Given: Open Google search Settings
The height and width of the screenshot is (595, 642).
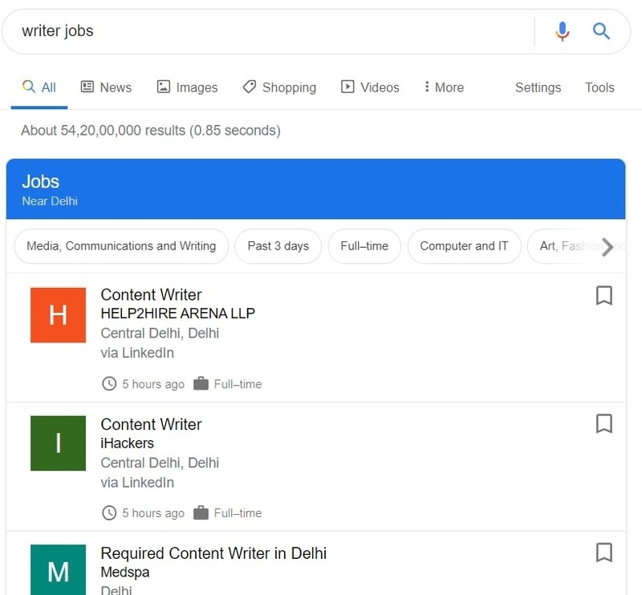Looking at the screenshot, I should [537, 87].
